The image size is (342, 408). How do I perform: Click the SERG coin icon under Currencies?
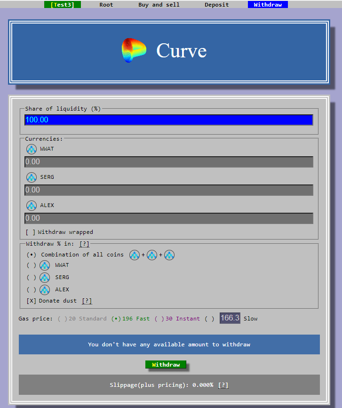[32, 177]
